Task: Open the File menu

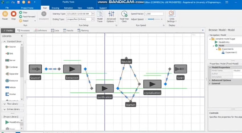Action: (x=7, y=8)
